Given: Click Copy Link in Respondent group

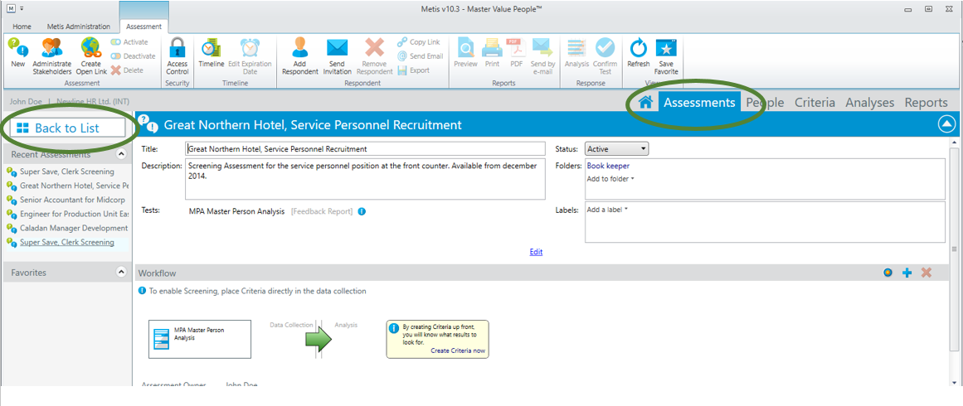Looking at the screenshot, I should click(x=418, y=42).
